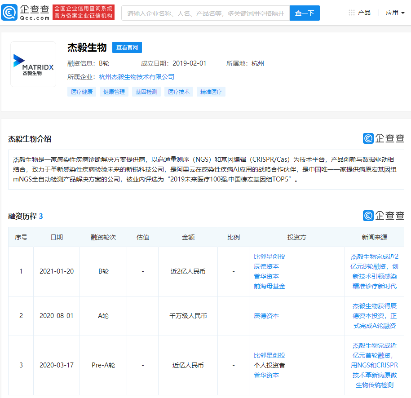
Task: Click the 估值 column header
Action: 143,237
